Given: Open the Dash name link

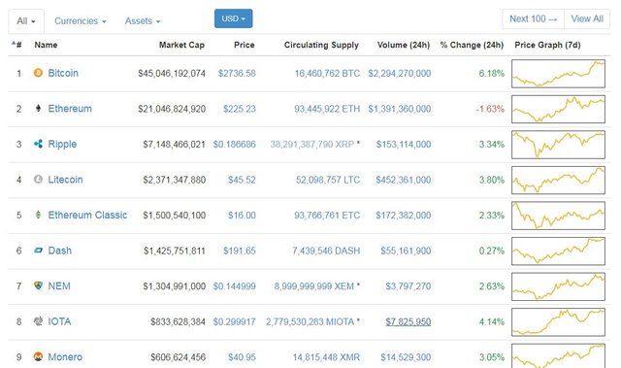Looking at the screenshot, I should point(60,251).
